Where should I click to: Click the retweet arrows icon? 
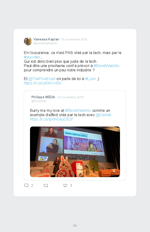[46, 185]
